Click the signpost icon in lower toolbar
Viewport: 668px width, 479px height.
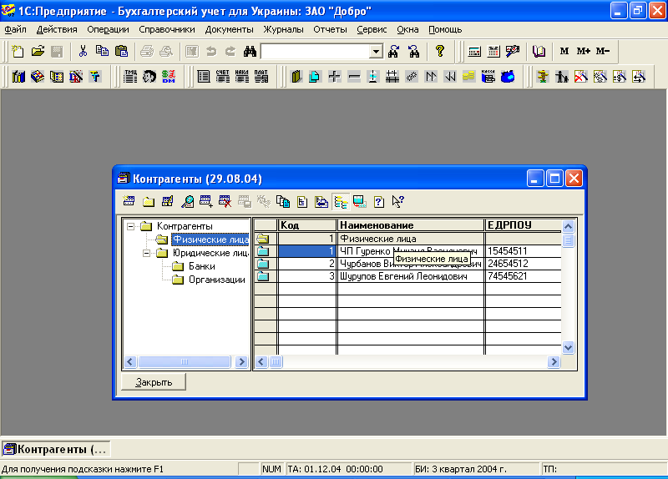543,77
